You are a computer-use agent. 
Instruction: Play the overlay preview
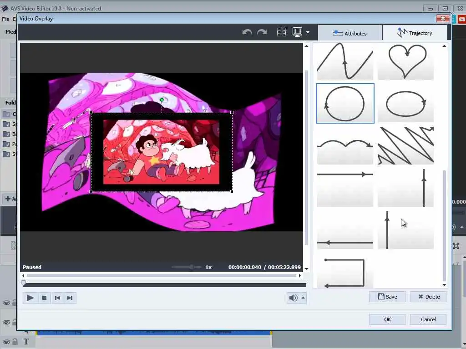click(x=30, y=298)
